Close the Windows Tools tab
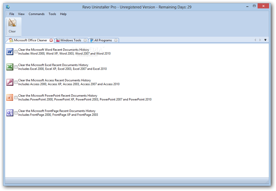Screen dimensions: 276x191 tap(85, 40)
